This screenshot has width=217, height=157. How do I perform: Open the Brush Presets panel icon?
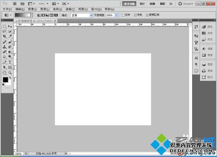tap(196, 36)
